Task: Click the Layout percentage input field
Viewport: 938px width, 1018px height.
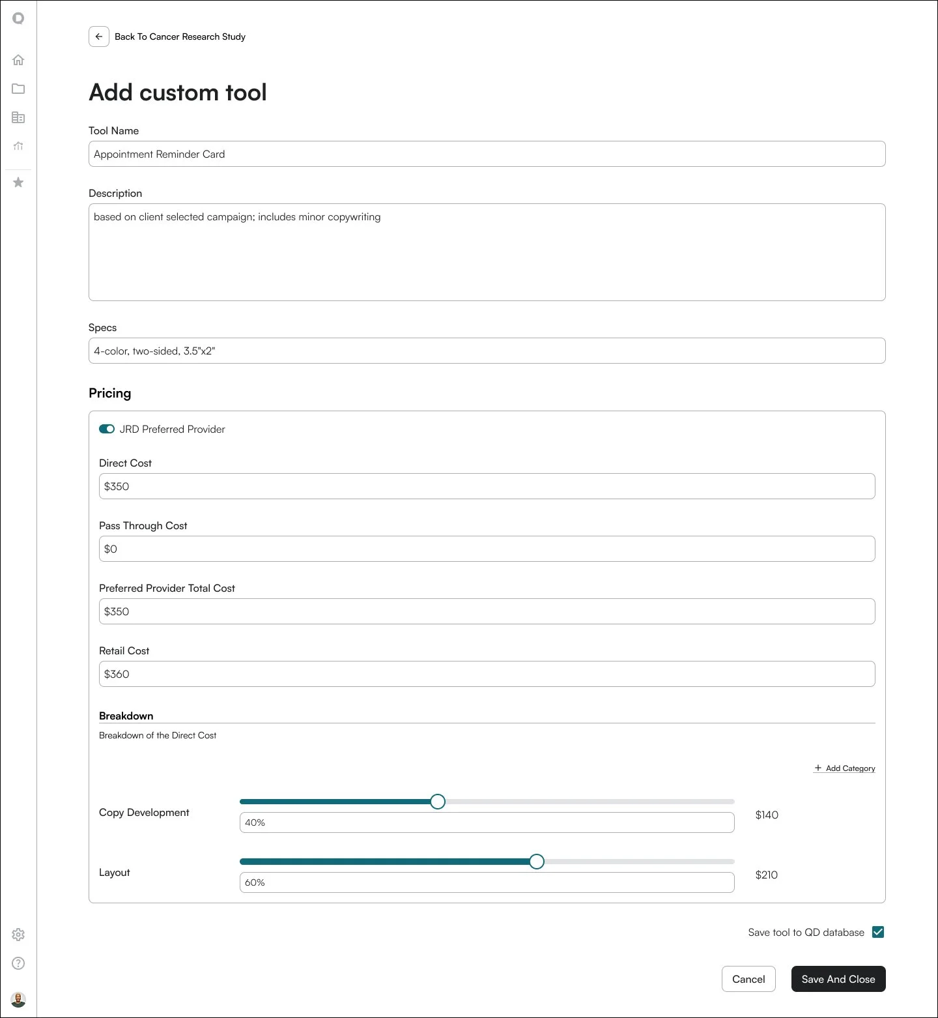Action: click(x=487, y=882)
